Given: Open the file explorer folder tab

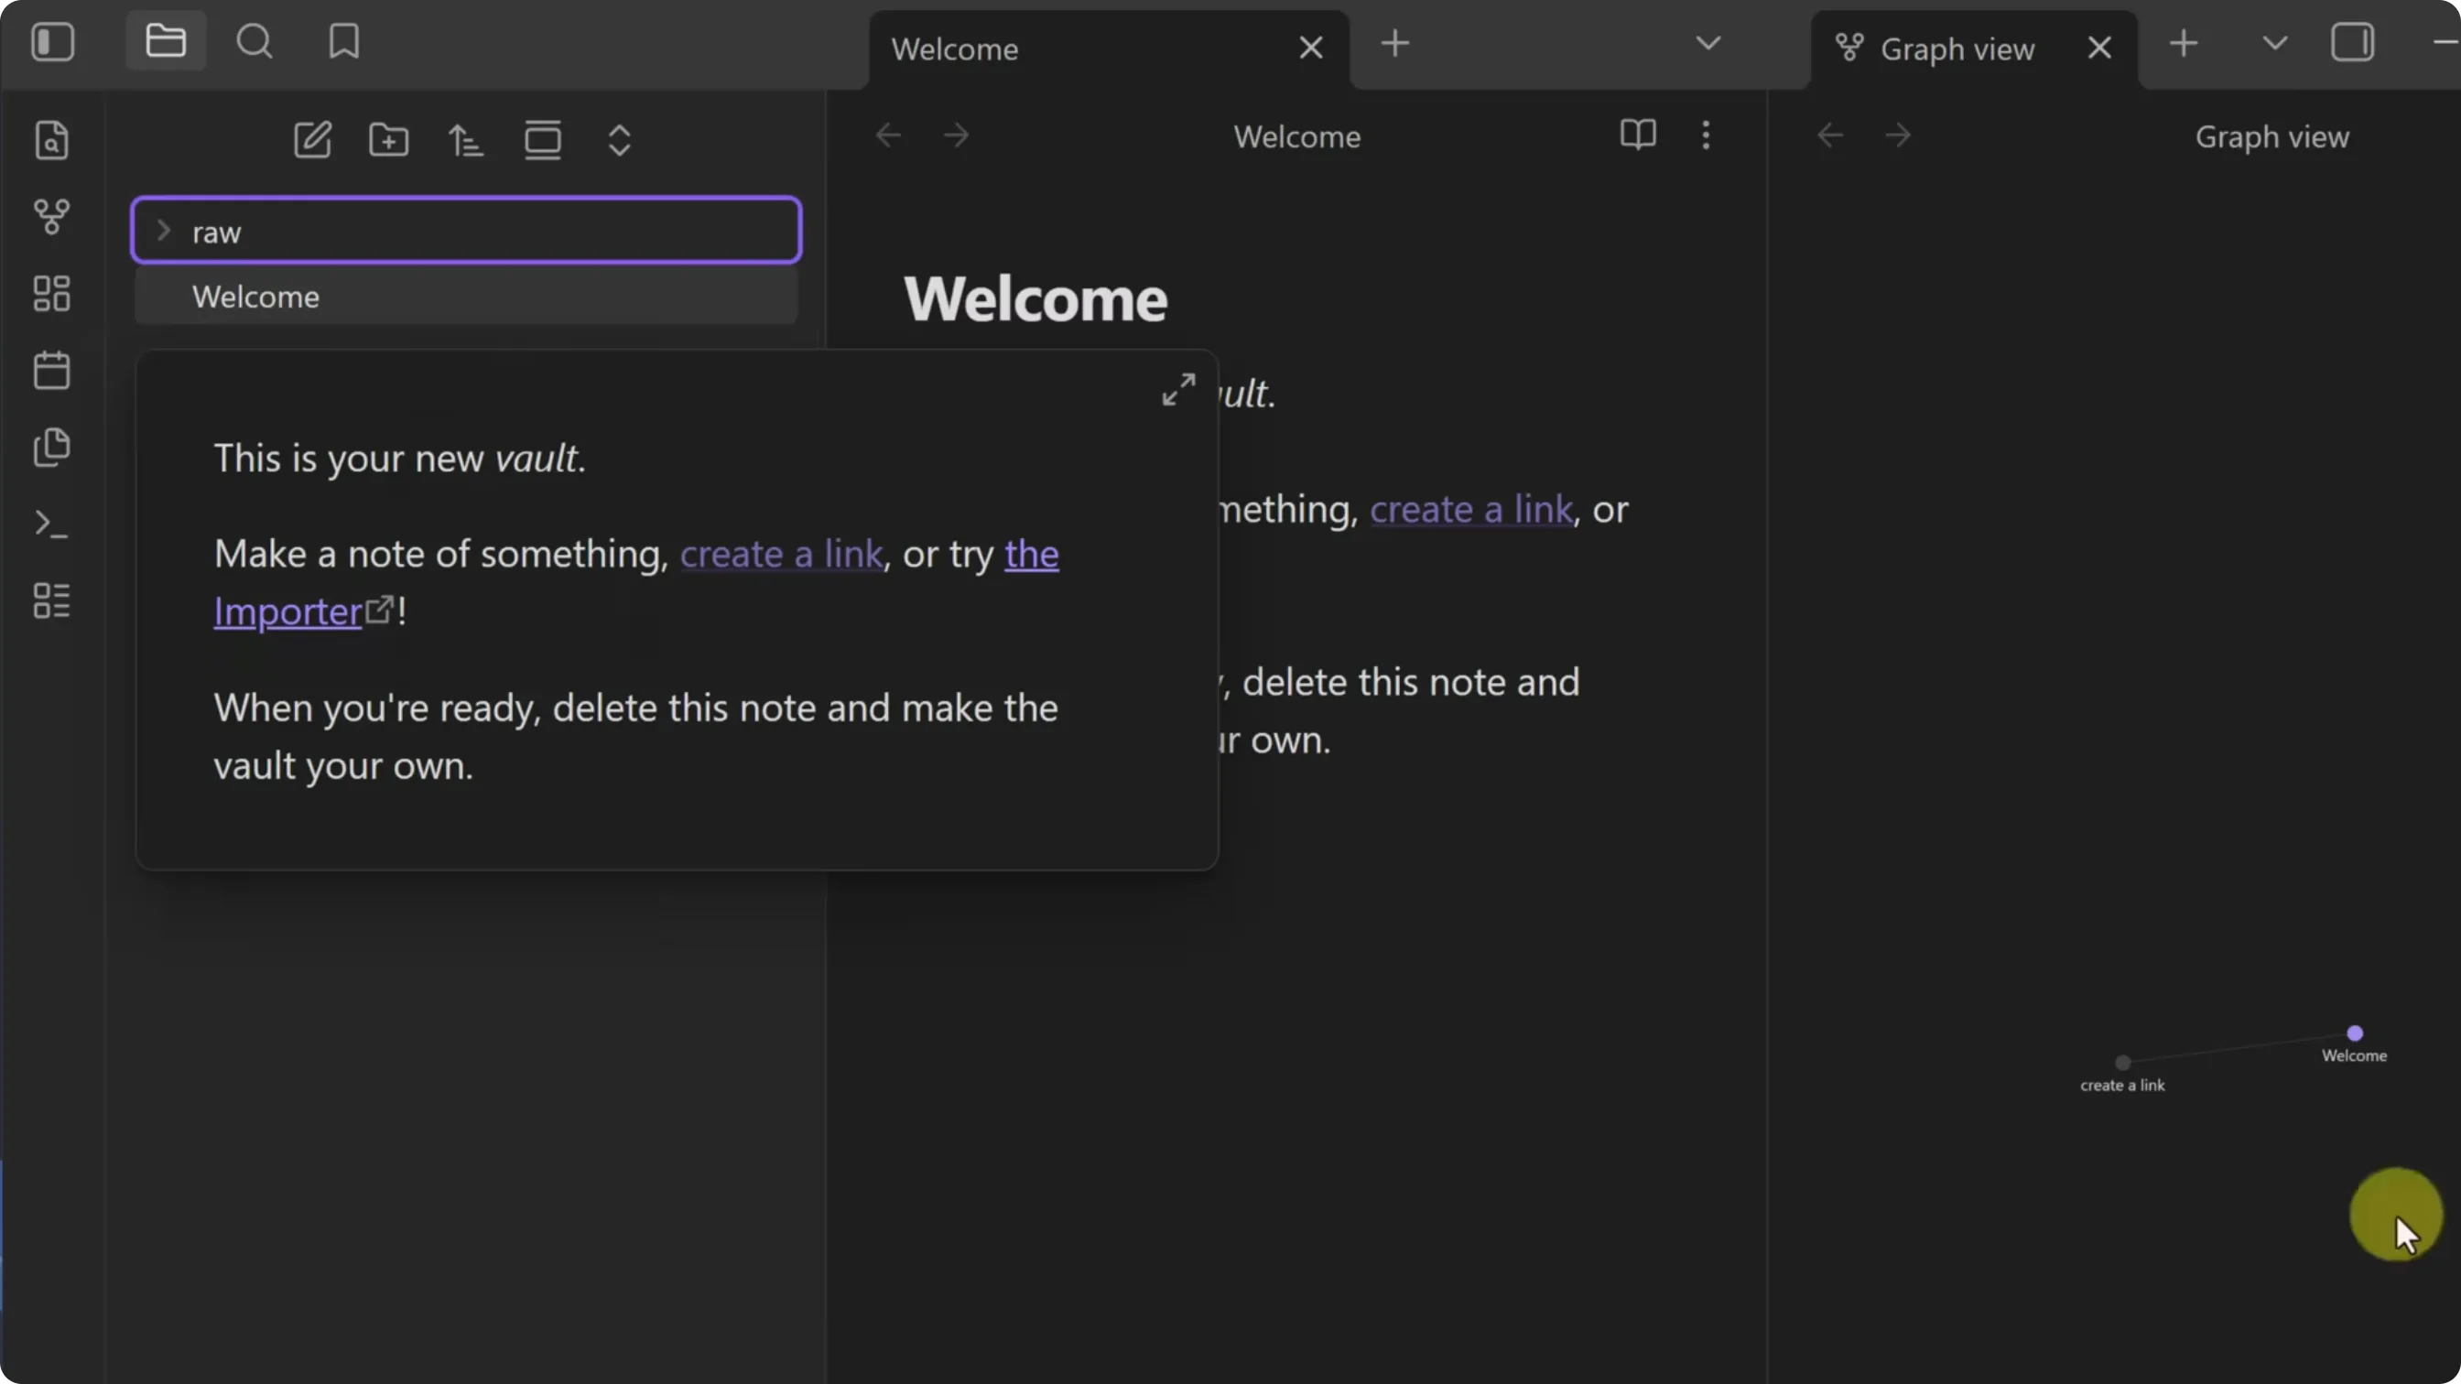Looking at the screenshot, I should coord(166,41).
